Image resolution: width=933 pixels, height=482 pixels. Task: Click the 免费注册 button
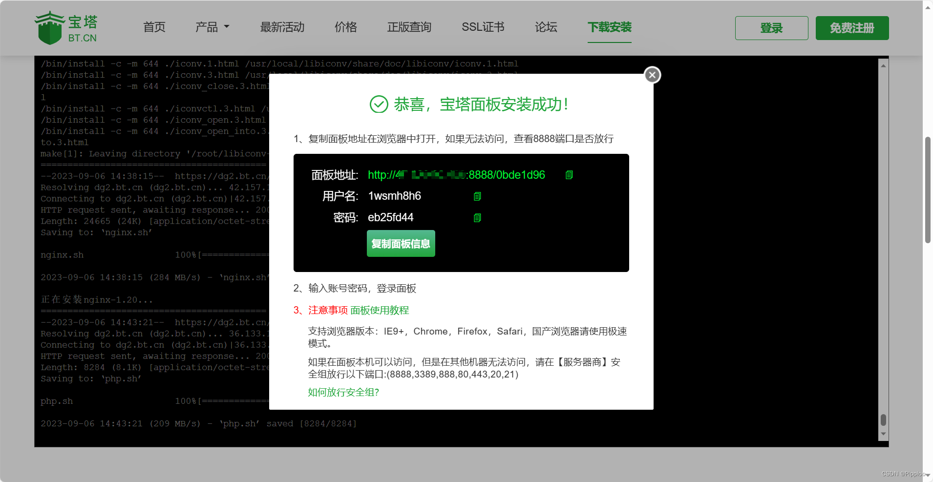tap(852, 28)
